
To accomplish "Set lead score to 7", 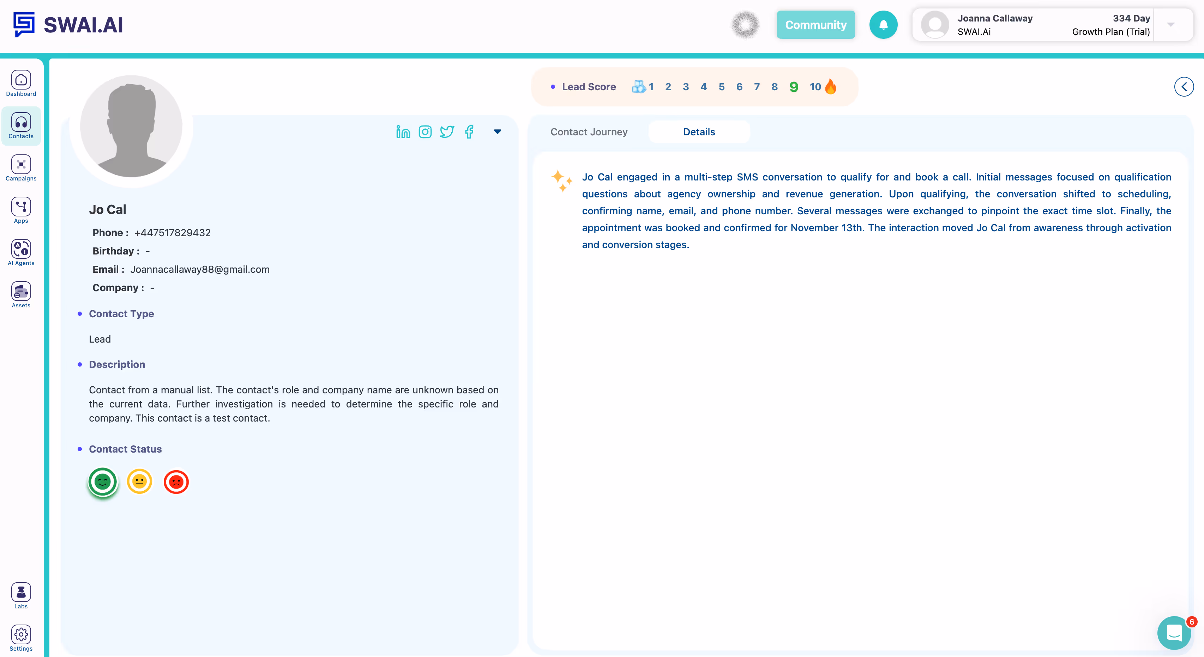I will pyautogui.click(x=757, y=87).
